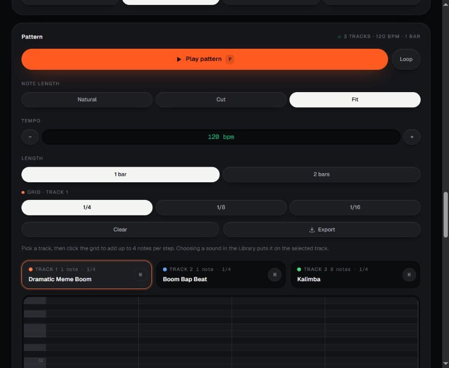The width and height of the screenshot is (449, 368).
Task: Increase tempo with plus button
Action: pos(412,137)
